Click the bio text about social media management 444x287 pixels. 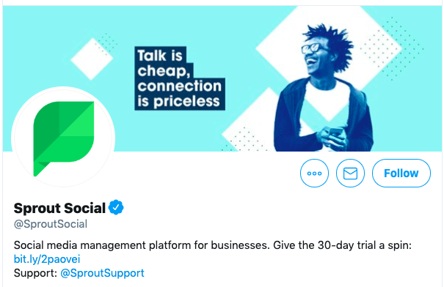[212, 245]
